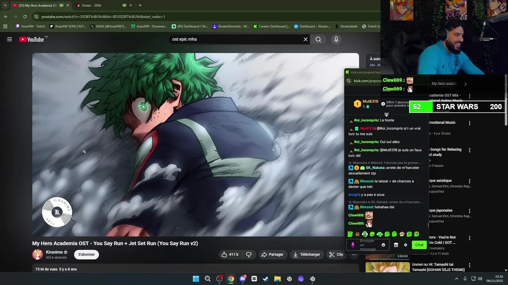This screenshot has width=508, height=285.
Task: Like the video showing 411 k
Action: point(230,255)
